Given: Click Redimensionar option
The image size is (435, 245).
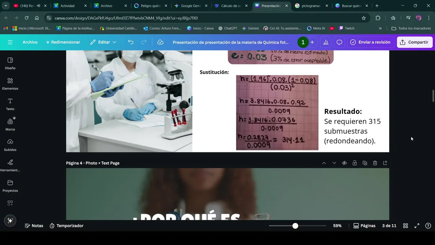Looking at the screenshot, I should (63, 42).
